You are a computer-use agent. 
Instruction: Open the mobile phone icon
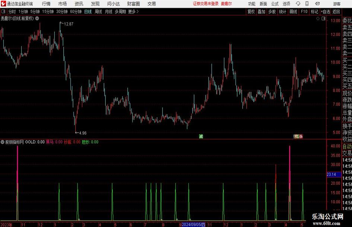307,4
